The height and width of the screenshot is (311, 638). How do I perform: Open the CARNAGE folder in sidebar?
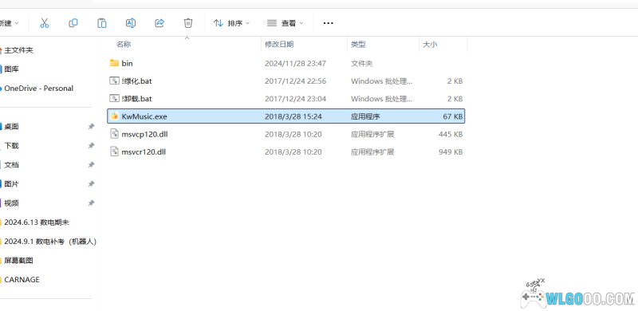click(x=22, y=280)
